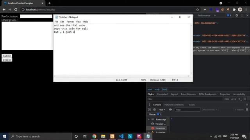This screenshot has width=250, height=140.
Task: Open DevTools customize three-dot menu
Action: tap(242, 16)
